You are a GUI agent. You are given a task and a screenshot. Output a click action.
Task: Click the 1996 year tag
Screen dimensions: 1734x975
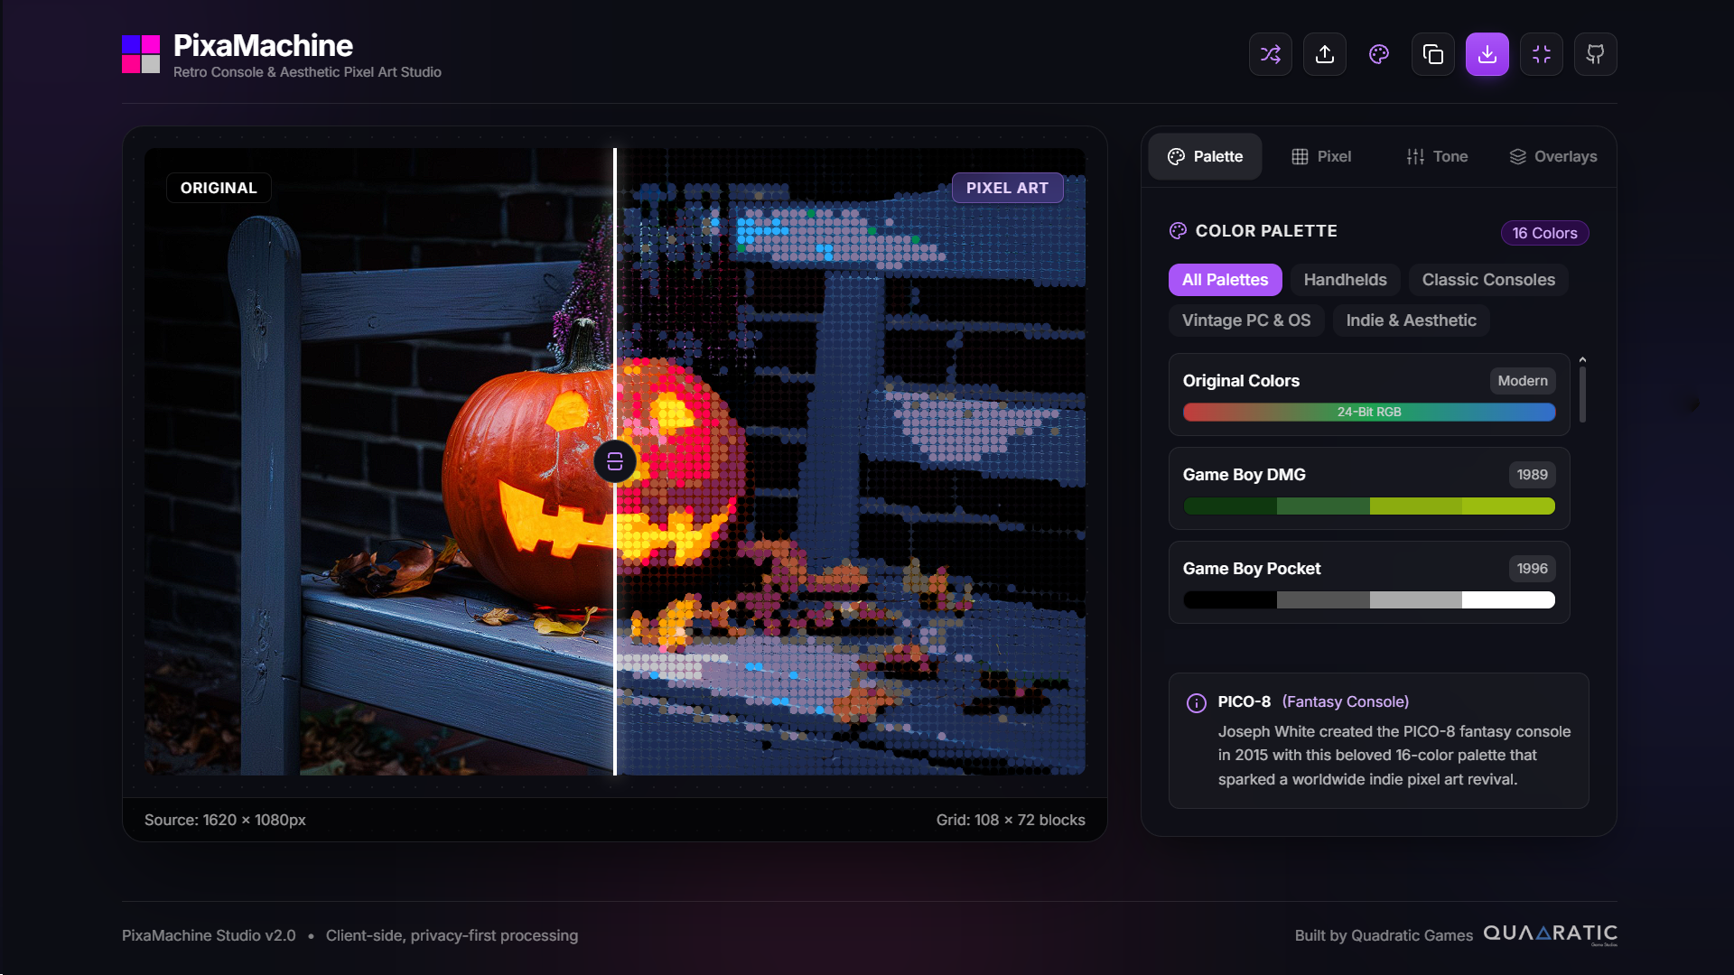[x=1532, y=569]
